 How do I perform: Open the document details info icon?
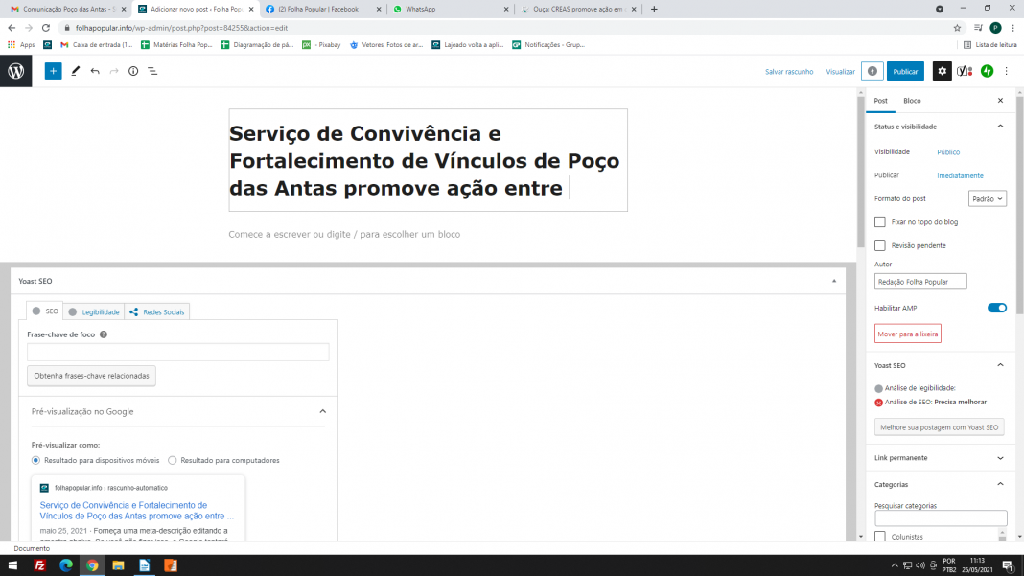[133, 71]
